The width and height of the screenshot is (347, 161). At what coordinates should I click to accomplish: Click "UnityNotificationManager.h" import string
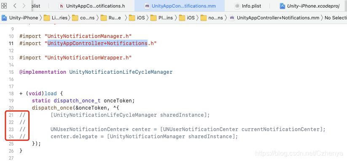pyautogui.click(x=88, y=36)
